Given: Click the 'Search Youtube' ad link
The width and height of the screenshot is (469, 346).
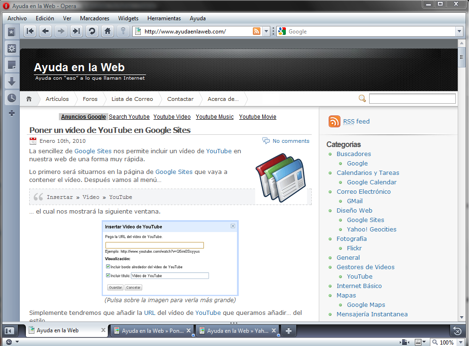Looking at the screenshot, I should [129, 117].
